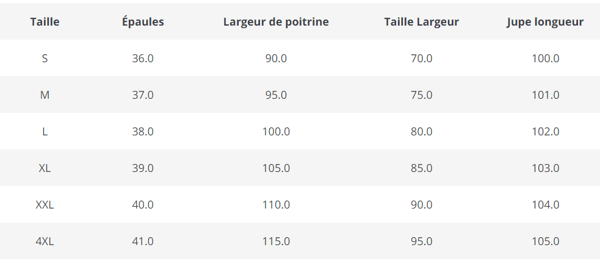Click skirt length value 100.0

pos(545,59)
